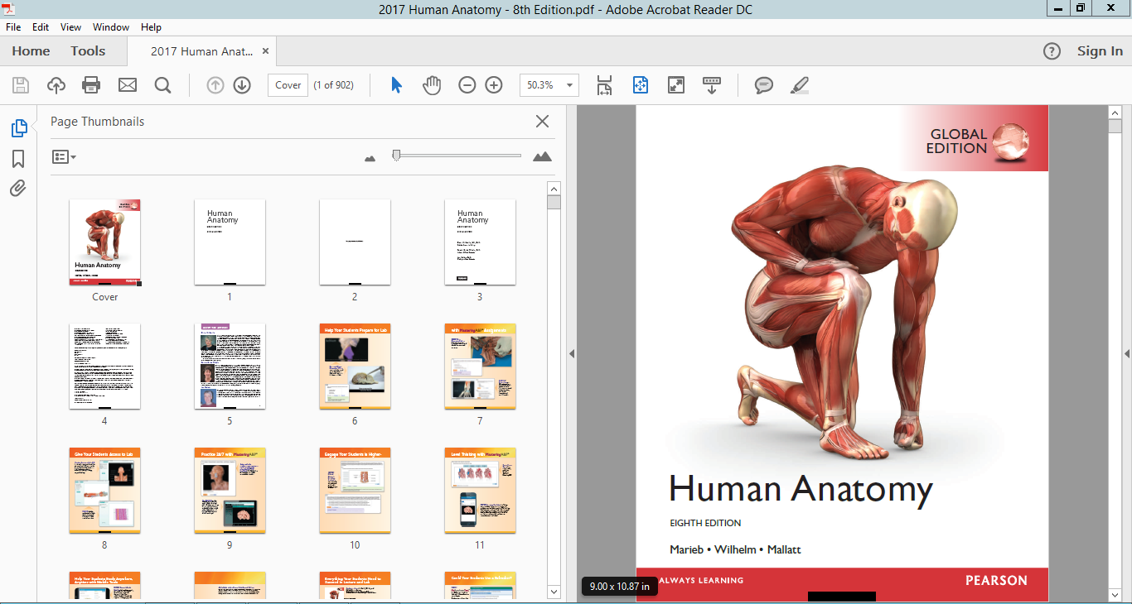This screenshot has width=1132, height=604.
Task: Enter full screen read mode
Action: tap(676, 85)
